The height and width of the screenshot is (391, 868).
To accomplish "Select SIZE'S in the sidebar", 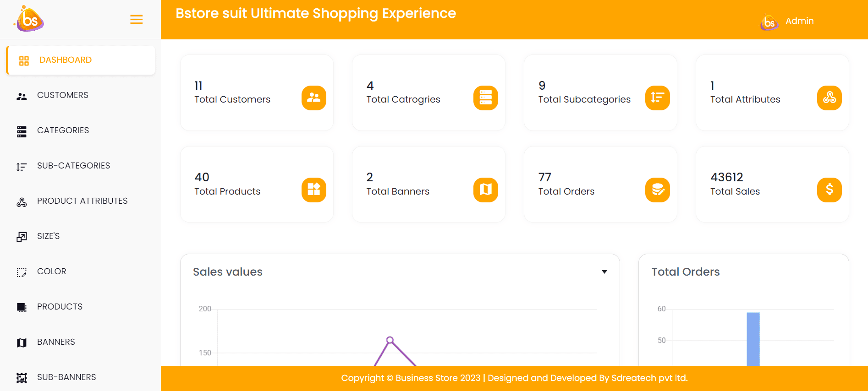I will click(x=49, y=236).
